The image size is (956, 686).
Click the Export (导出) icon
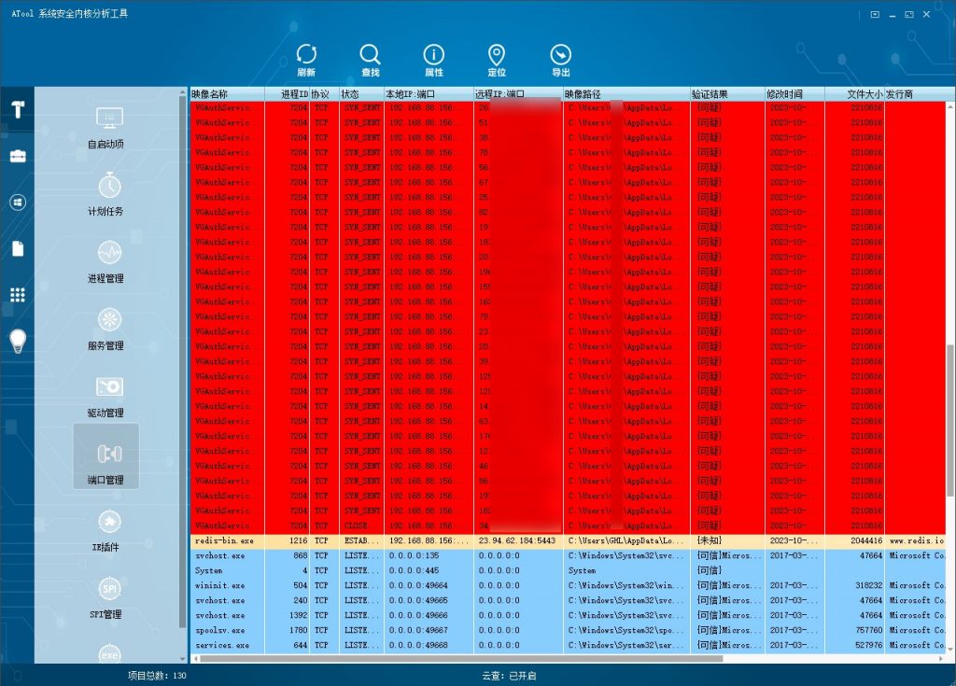point(561,60)
